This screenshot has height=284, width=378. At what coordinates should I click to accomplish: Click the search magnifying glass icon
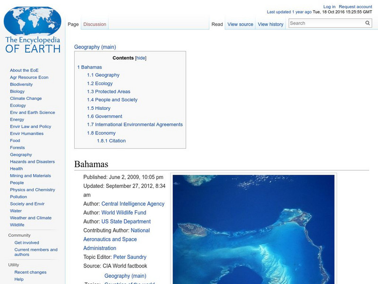[x=367, y=23]
